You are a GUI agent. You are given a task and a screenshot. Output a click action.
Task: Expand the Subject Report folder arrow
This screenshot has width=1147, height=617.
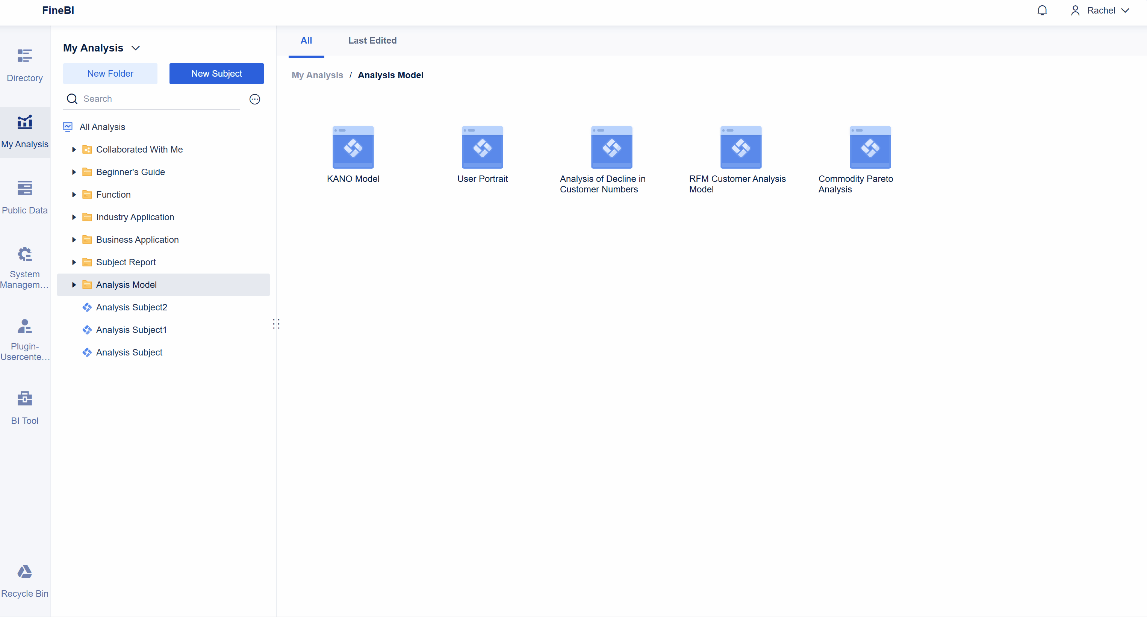(x=74, y=262)
